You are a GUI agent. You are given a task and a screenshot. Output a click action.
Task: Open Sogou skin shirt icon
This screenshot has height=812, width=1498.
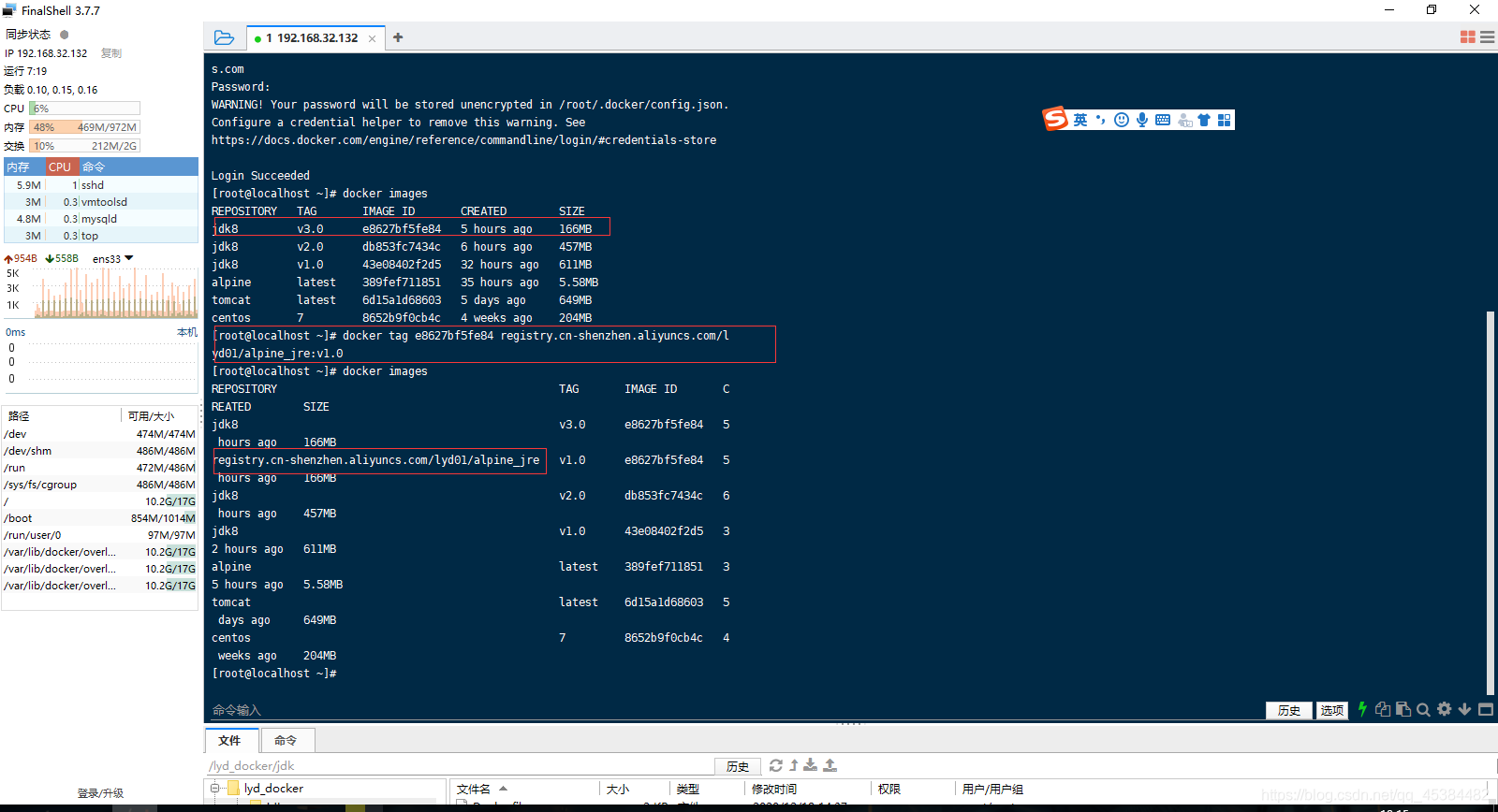coord(1204,120)
